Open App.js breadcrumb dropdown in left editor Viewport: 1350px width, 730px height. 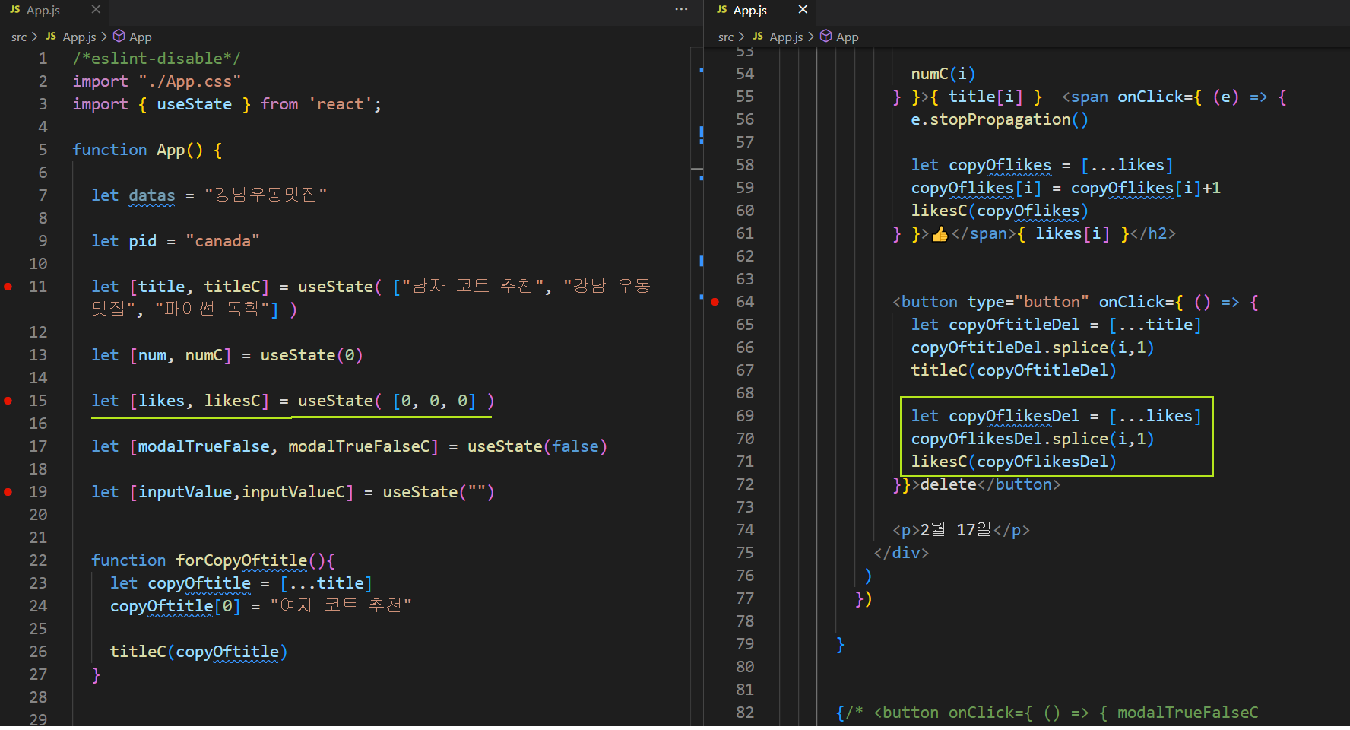point(79,37)
